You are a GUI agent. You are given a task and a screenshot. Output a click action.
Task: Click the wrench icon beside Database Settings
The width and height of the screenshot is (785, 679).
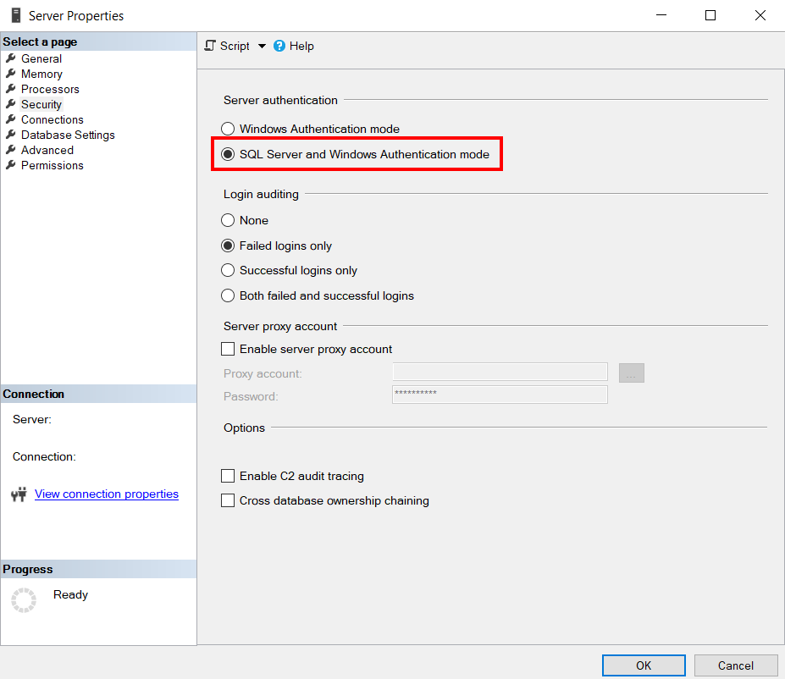coord(10,135)
